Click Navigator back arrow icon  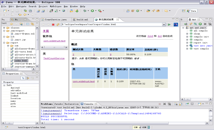coord(12,24)
